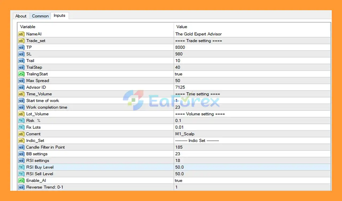Click the Variable column header
This screenshot has width=342, height=201.
point(28,27)
